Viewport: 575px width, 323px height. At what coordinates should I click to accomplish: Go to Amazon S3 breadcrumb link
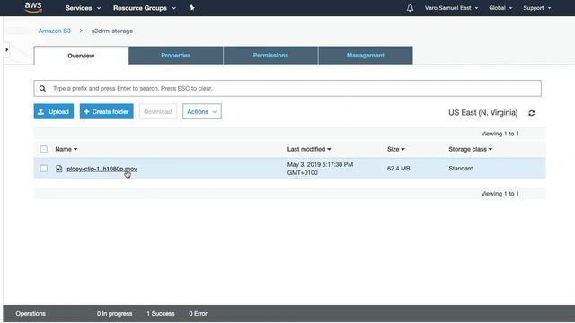(x=55, y=31)
